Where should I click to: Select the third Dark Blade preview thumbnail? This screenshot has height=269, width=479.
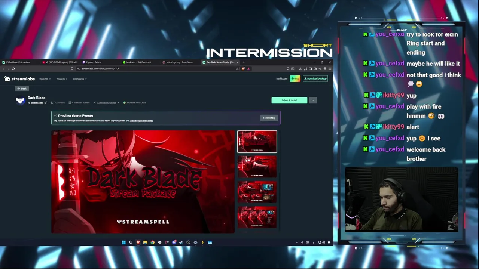point(257,192)
